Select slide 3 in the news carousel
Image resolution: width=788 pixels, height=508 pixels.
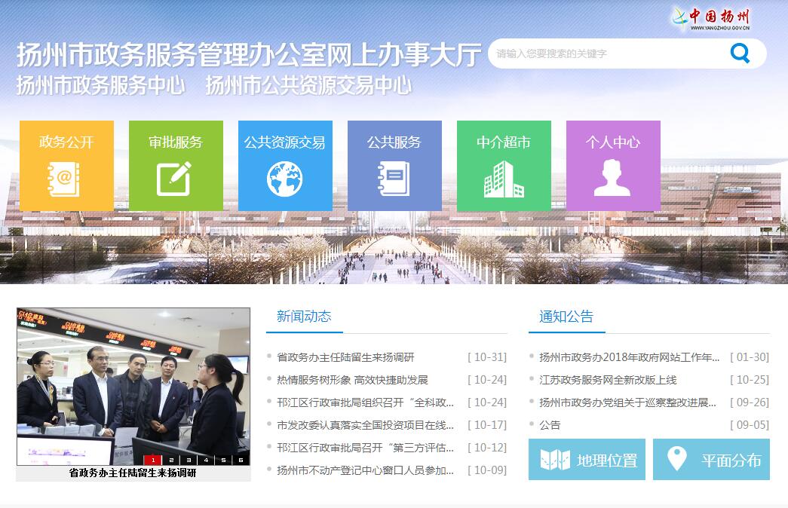coord(189,460)
